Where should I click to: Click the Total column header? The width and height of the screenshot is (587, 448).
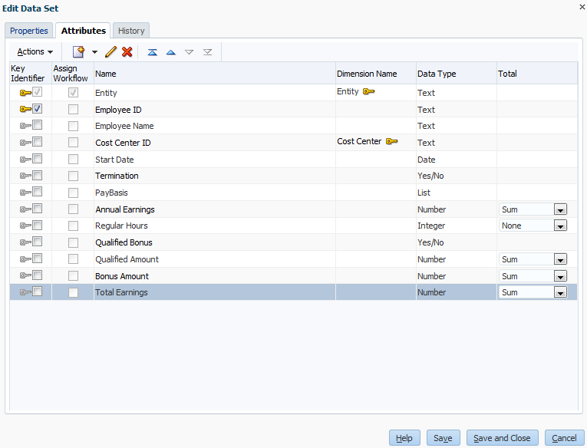pyautogui.click(x=537, y=74)
